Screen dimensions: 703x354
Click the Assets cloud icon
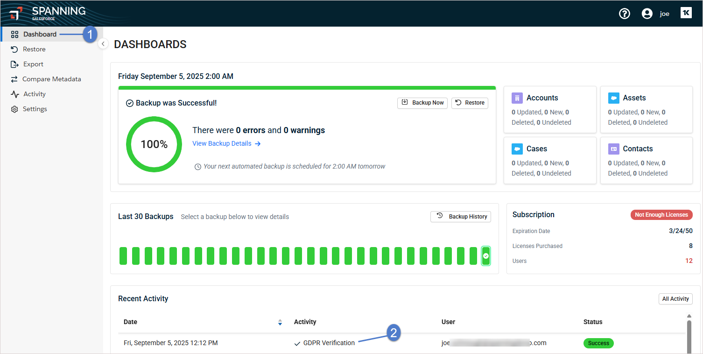pyautogui.click(x=613, y=98)
